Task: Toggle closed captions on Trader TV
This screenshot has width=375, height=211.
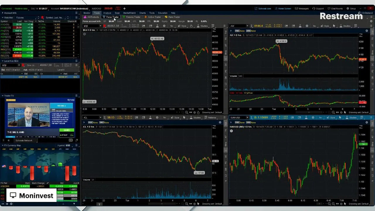Action: coord(71,140)
